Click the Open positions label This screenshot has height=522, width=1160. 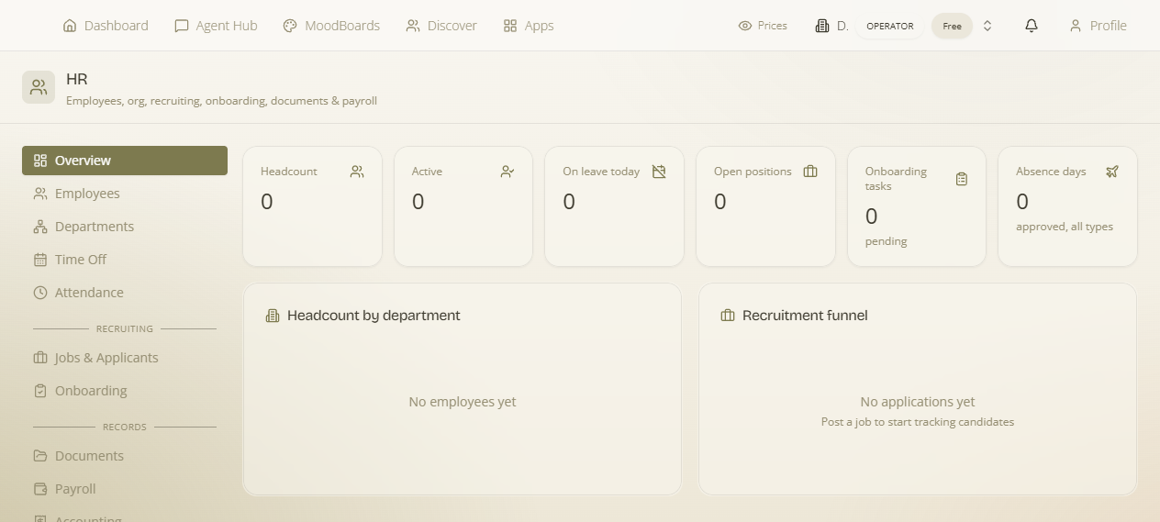753,172
